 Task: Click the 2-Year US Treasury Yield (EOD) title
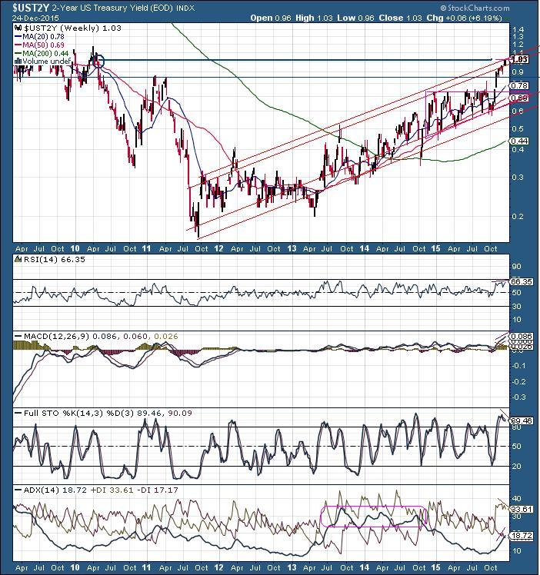coord(113,8)
